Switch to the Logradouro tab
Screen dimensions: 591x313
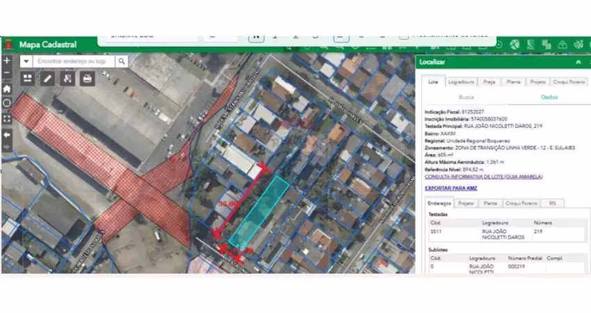(x=461, y=81)
